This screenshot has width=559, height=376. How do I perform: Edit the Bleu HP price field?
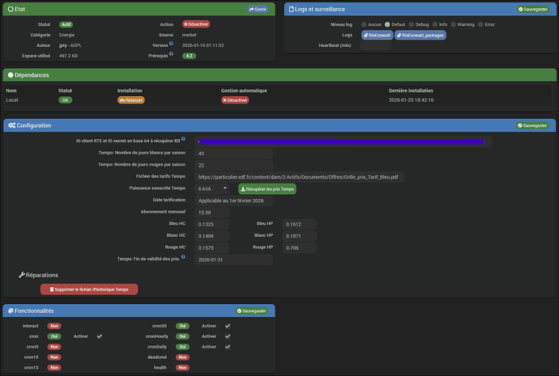pyautogui.click(x=300, y=224)
